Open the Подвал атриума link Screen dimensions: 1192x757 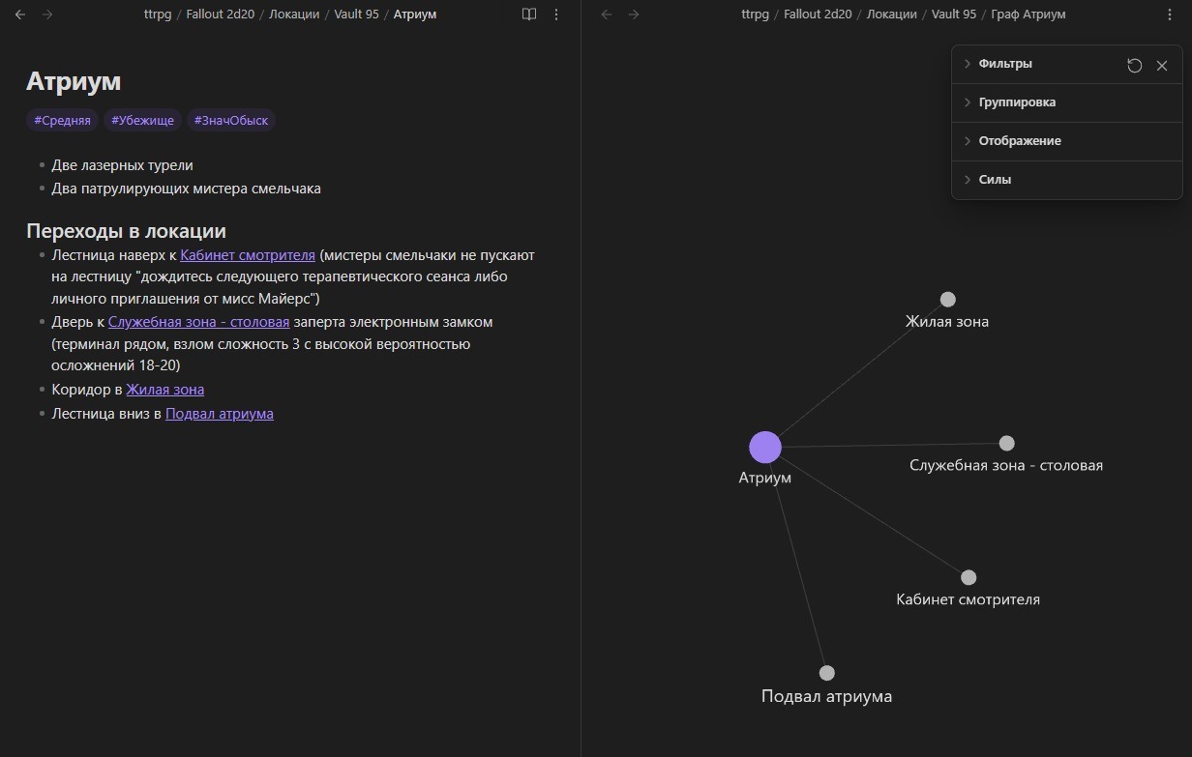pos(219,414)
